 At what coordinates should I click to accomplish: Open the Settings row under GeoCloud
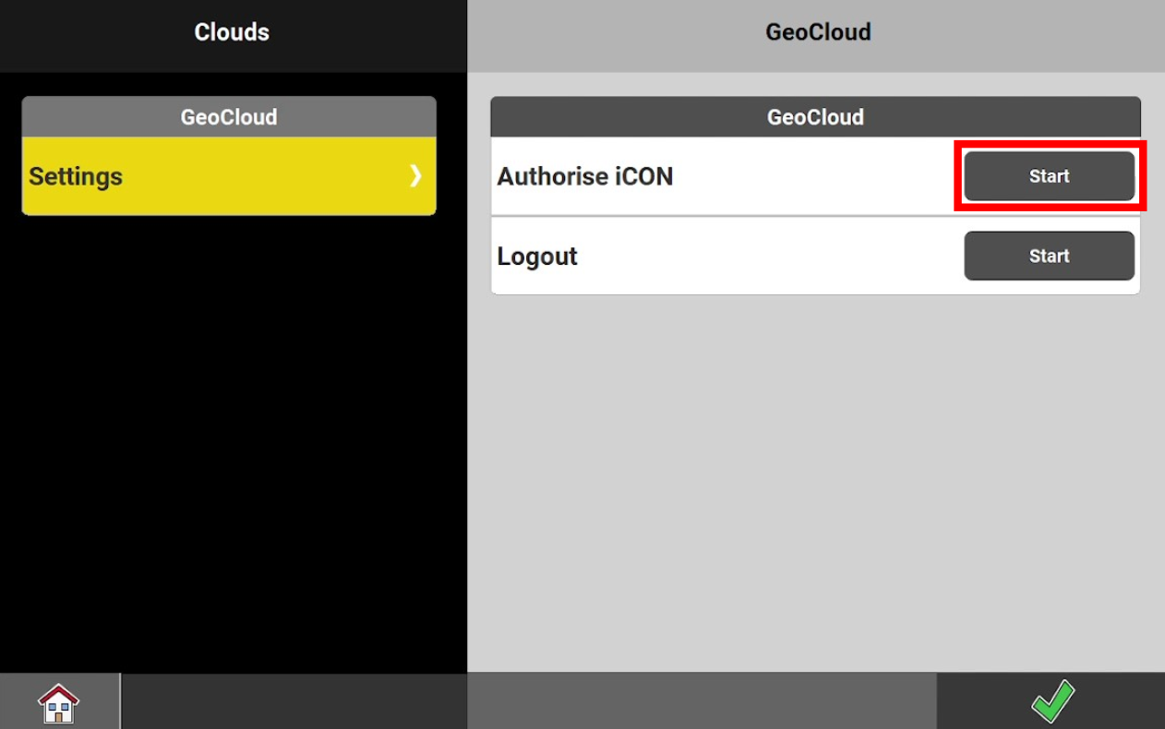[x=229, y=176]
